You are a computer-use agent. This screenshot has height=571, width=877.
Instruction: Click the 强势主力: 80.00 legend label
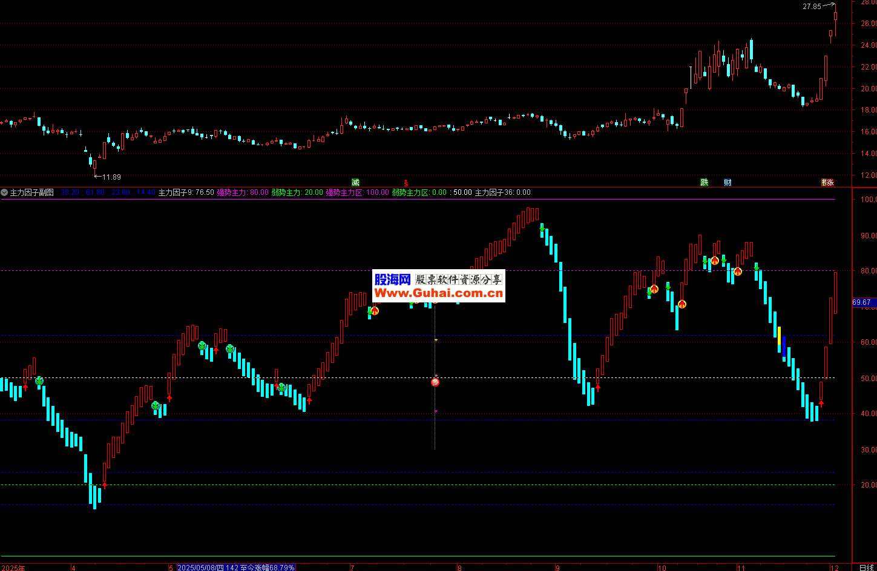click(x=243, y=193)
